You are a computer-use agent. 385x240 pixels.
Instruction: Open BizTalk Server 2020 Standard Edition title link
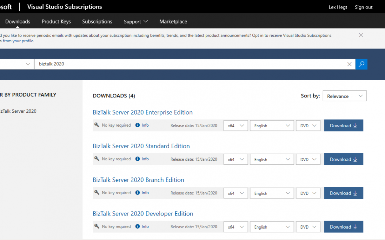[141, 146]
